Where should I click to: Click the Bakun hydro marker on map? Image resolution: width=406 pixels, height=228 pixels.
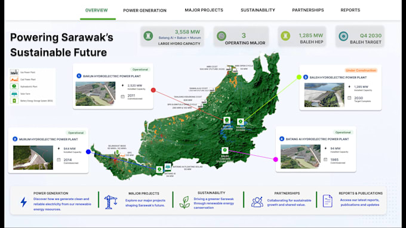tap(227, 120)
